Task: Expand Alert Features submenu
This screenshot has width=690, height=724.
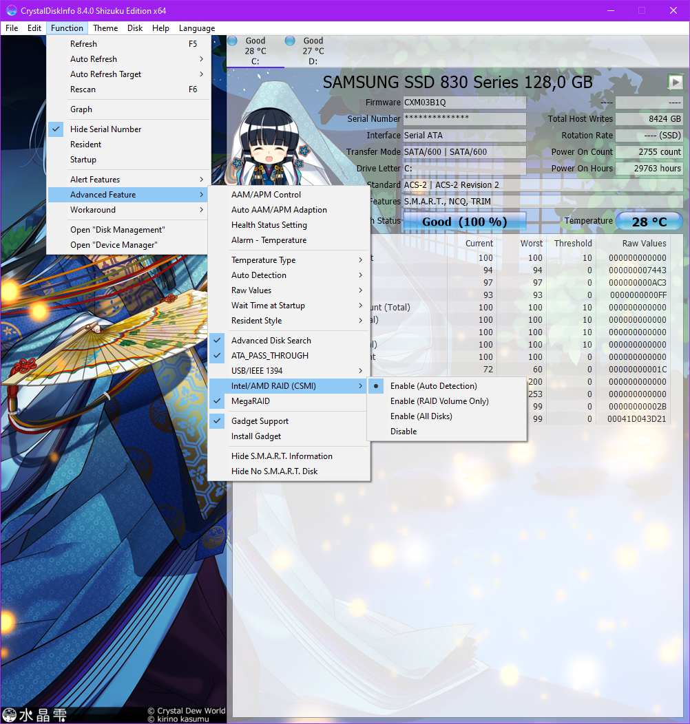Action: click(x=129, y=179)
